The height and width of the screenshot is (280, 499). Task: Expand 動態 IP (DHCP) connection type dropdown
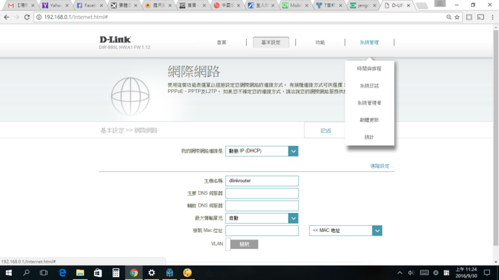[x=293, y=151]
